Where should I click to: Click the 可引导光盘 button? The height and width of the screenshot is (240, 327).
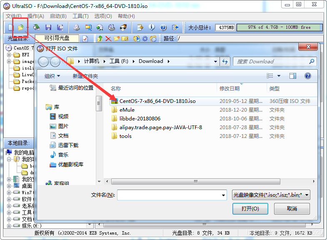click(57, 38)
